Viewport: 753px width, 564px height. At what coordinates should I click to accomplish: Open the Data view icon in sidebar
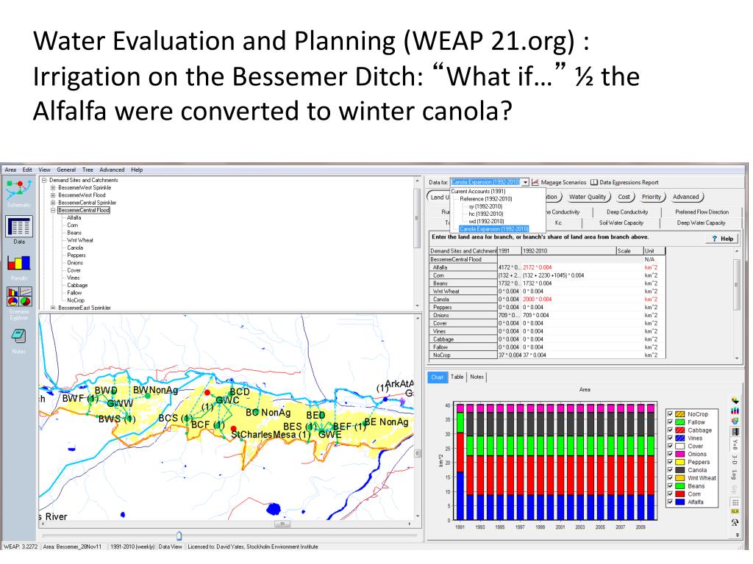click(x=18, y=226)
